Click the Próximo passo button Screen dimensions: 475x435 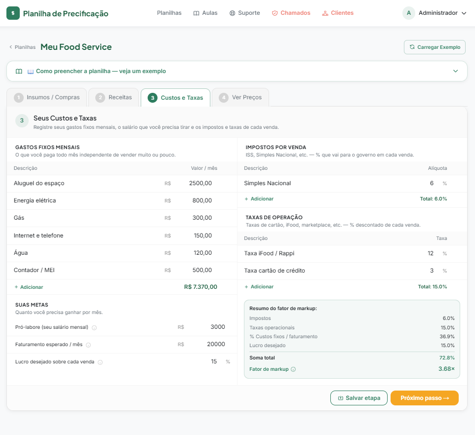coord(425,398)
